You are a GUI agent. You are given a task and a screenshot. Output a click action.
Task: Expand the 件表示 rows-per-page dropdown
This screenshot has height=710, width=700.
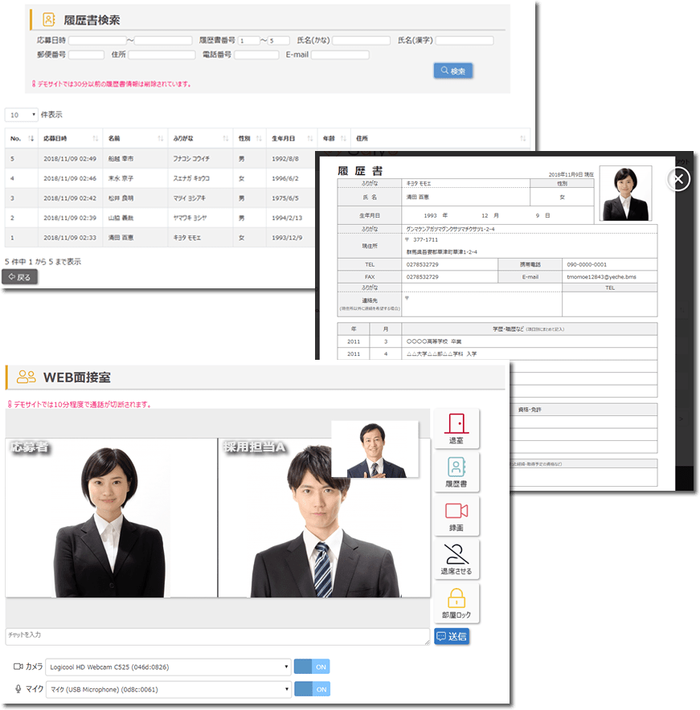21,115
